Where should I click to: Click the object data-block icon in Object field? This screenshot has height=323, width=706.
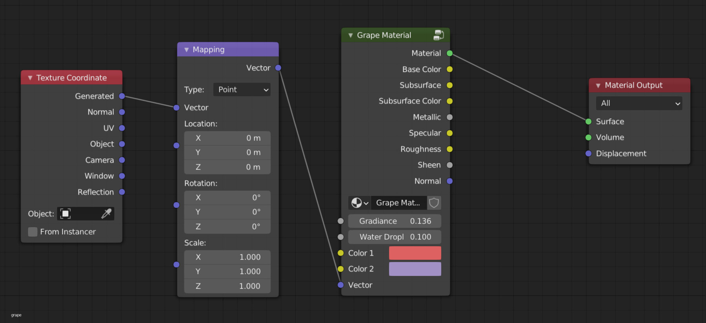(66, 214)
